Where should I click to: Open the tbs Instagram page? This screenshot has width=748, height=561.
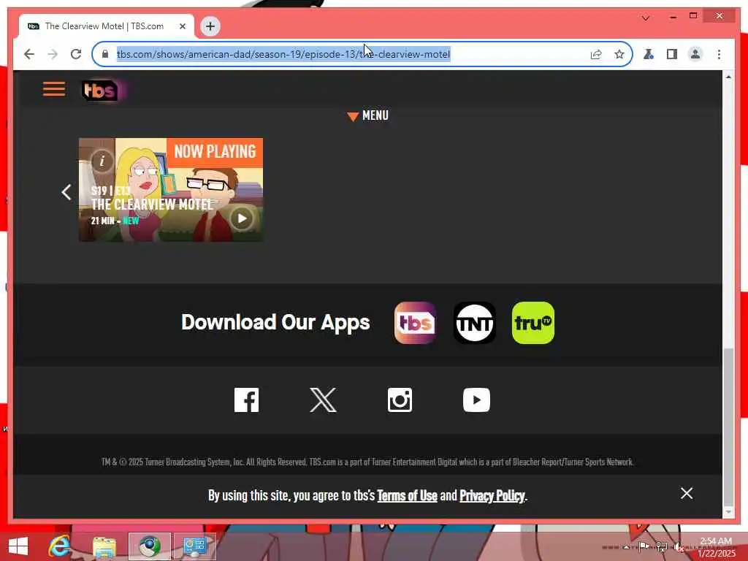click(x=400, y=400)
